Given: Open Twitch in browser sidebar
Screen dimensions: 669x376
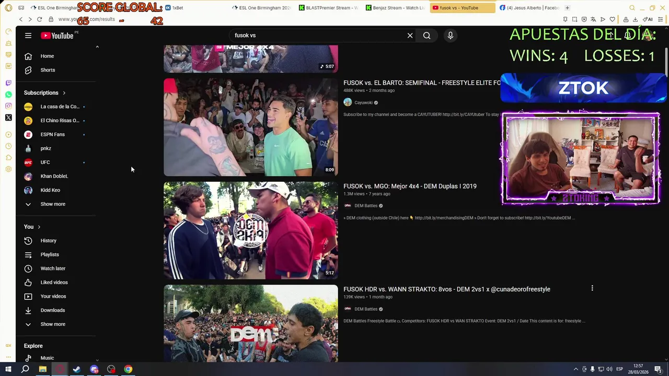Looking at the screenshot, I should pyautogui.click(x=8, y=83).
